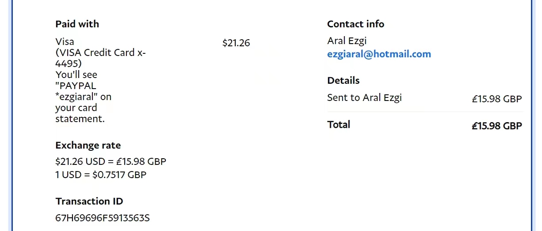Click the Transaction ID heading

[x=89, y=201]
